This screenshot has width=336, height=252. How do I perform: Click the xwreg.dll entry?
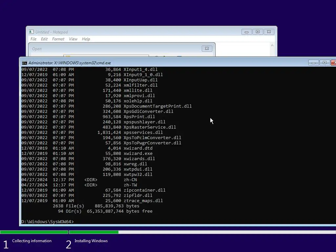[135, 164]
